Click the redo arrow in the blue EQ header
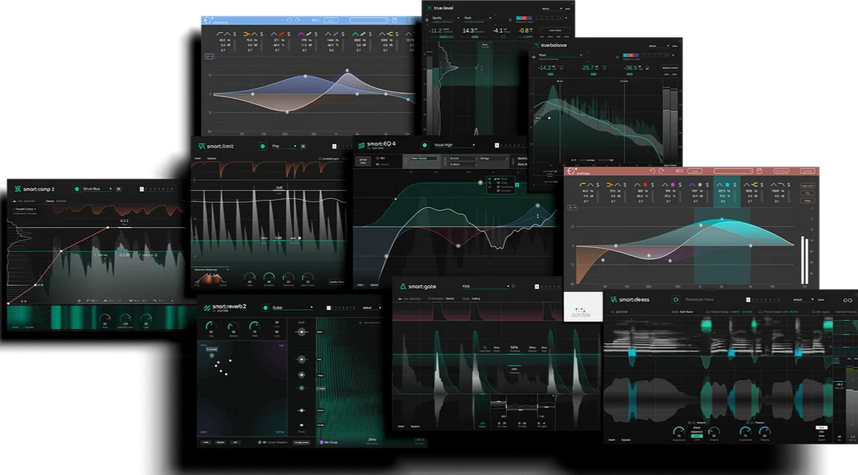This screenshot has height=475, width=858. [297, 19]
